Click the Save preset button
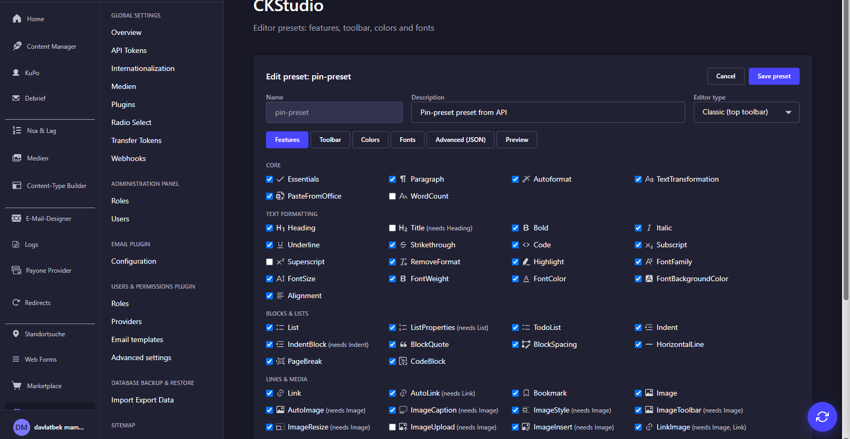This screenshot has width=850, height=439. [774, 76]
